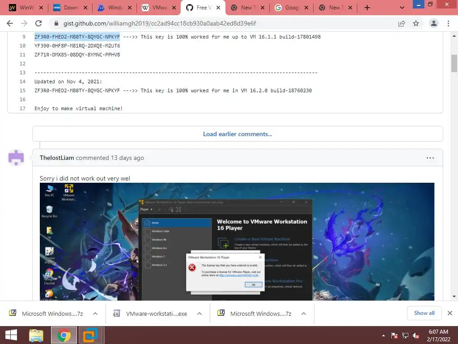
Task: Click the gist.github.com address bar
Action: pyautogui.click(x=160, y=23)
